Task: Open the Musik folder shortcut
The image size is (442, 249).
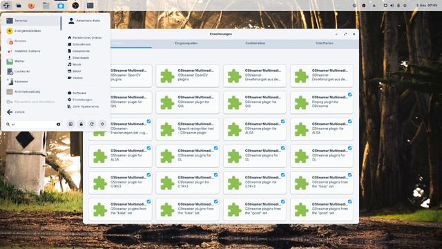Action: click(x=75, y=64)
